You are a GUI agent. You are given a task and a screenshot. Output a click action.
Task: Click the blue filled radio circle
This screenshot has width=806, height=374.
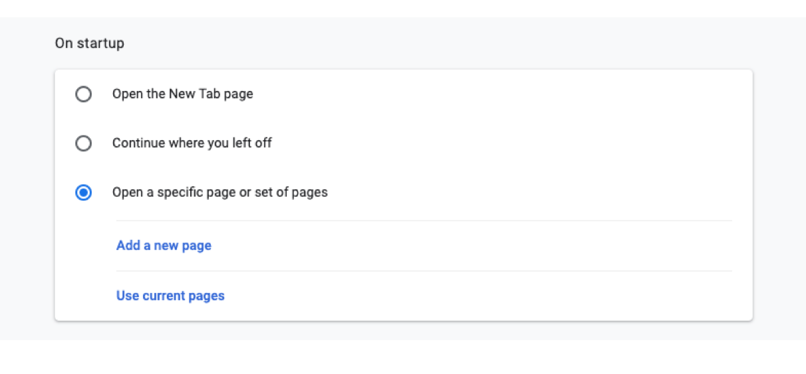click(83, 193)
